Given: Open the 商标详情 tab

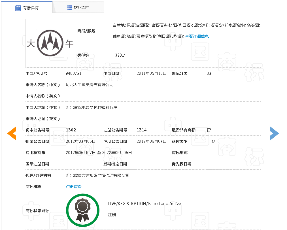Looking at the screenshot, I should click(27, 7).
